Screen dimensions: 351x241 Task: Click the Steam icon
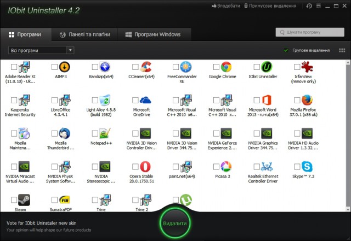tap(24, 199)
